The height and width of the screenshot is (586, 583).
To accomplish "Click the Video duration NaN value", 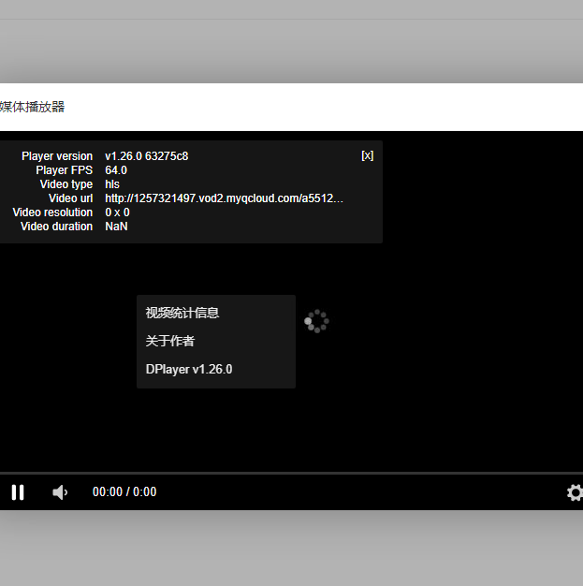I will click(116, 227).
